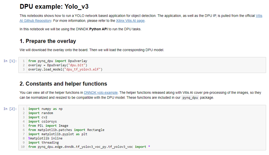Click the "import numpy as np" line

pos(45,109)
